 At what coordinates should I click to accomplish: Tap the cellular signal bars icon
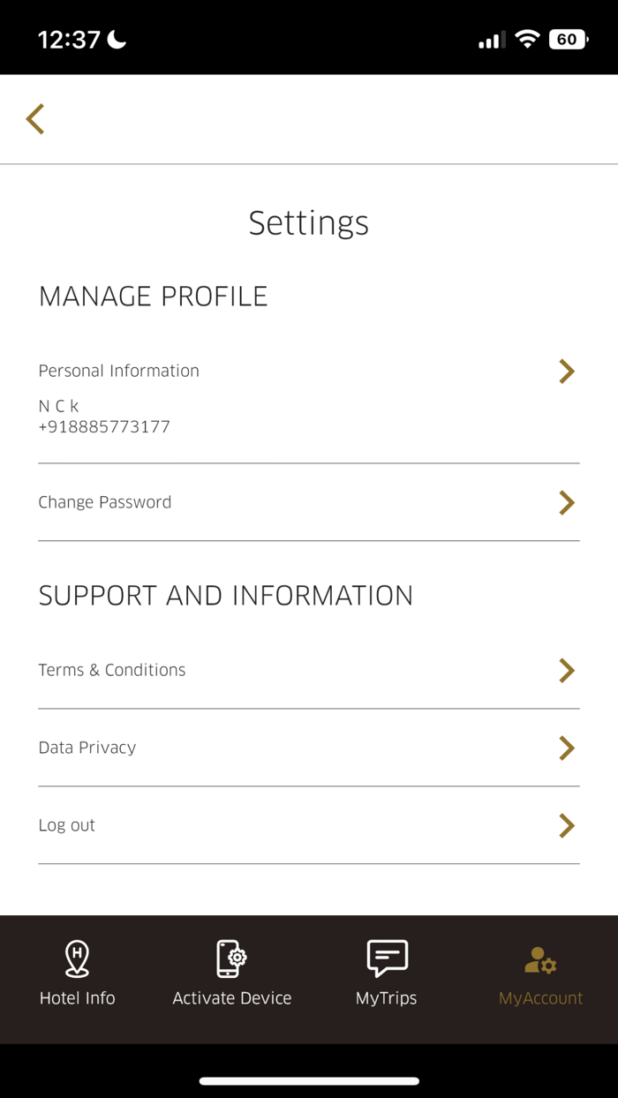click(492, 40)
